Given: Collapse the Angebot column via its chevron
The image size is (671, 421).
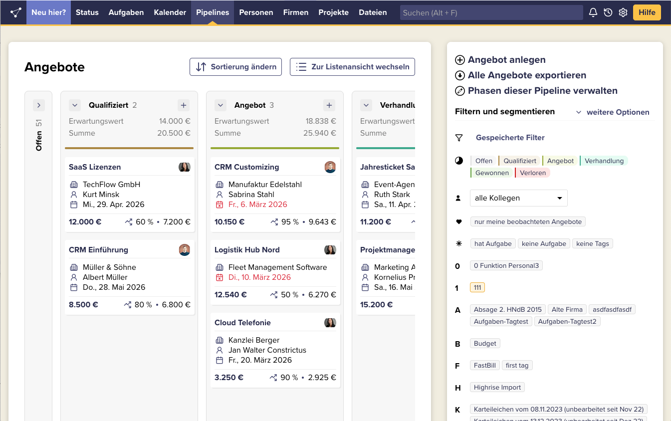Looking at the screenshot, I should pyautogui.click(x=221, y=105).
